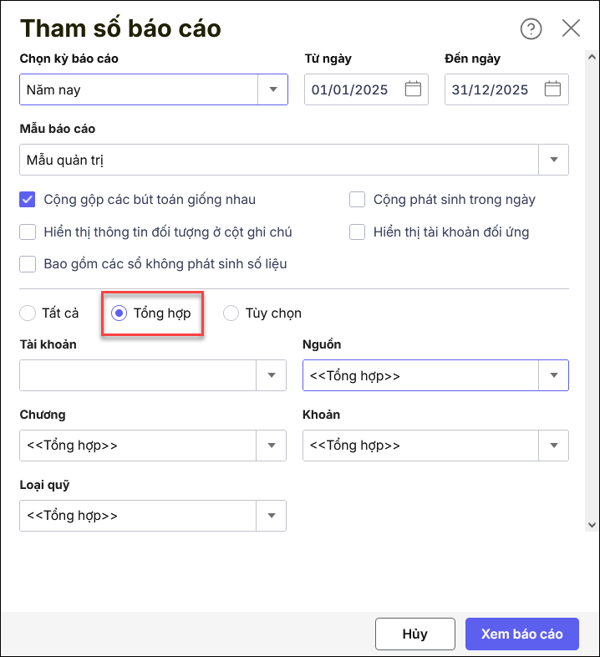Check Bao gồm các sổ không phát sinh
This screenshot has height=657, width=600.
(28, 264)
